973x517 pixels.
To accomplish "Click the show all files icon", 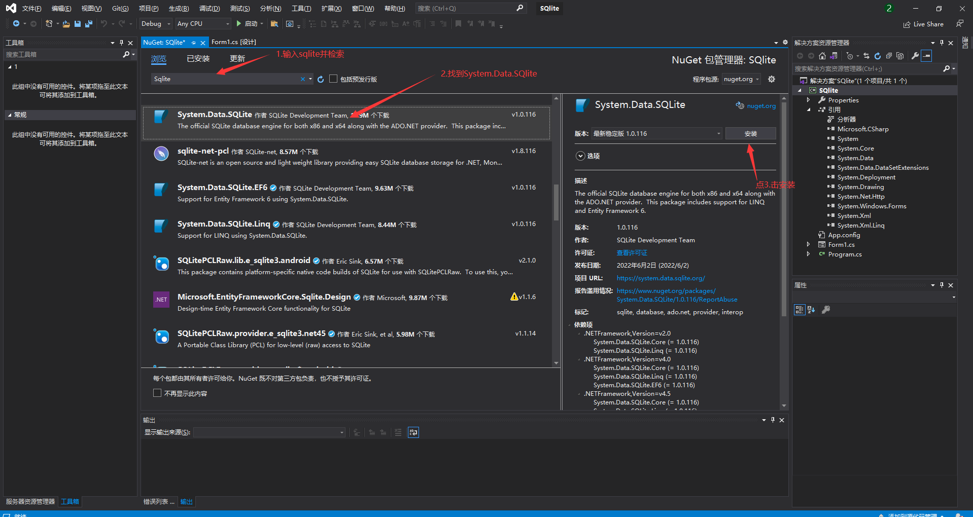I will 900,56.
